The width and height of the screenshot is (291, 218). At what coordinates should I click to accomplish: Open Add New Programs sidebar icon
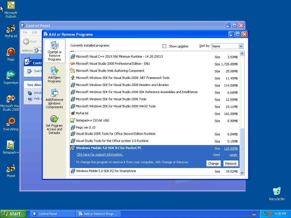coord(54,75)
